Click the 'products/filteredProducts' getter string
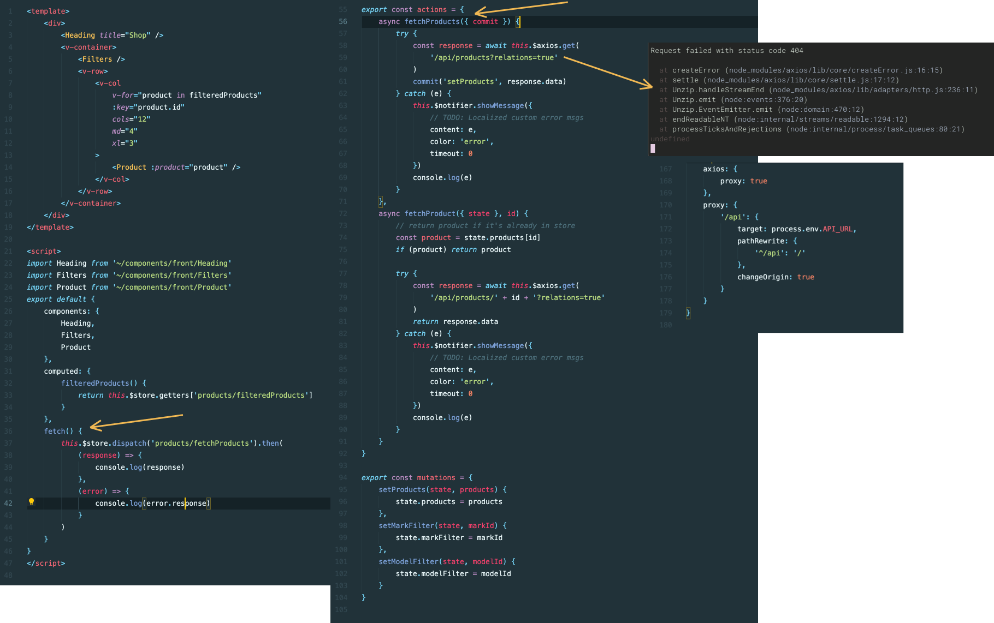Viewport: 994px width, 623px height. 251,396
